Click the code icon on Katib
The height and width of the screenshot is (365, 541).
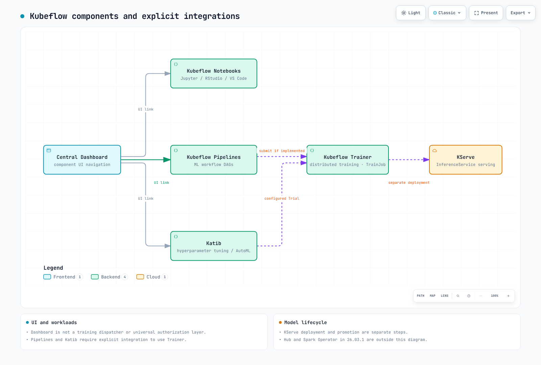click(176, 237)
